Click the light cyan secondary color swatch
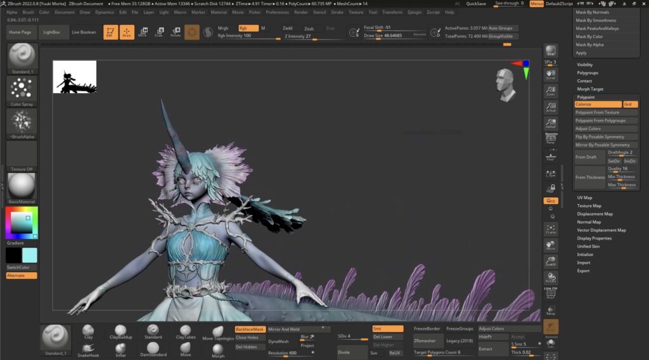Viewport: 649px width, 360px height. [30, 255]
